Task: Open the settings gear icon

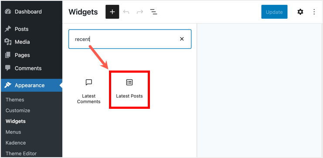Action: (x=300, y=12)
